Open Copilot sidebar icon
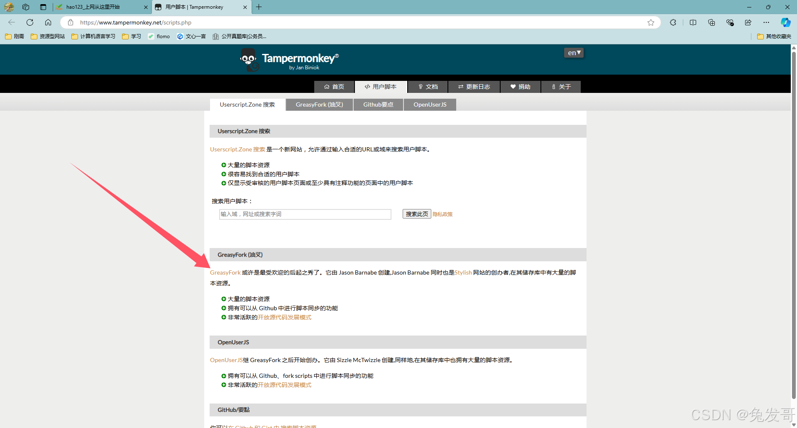 click(x=785, y=22)
